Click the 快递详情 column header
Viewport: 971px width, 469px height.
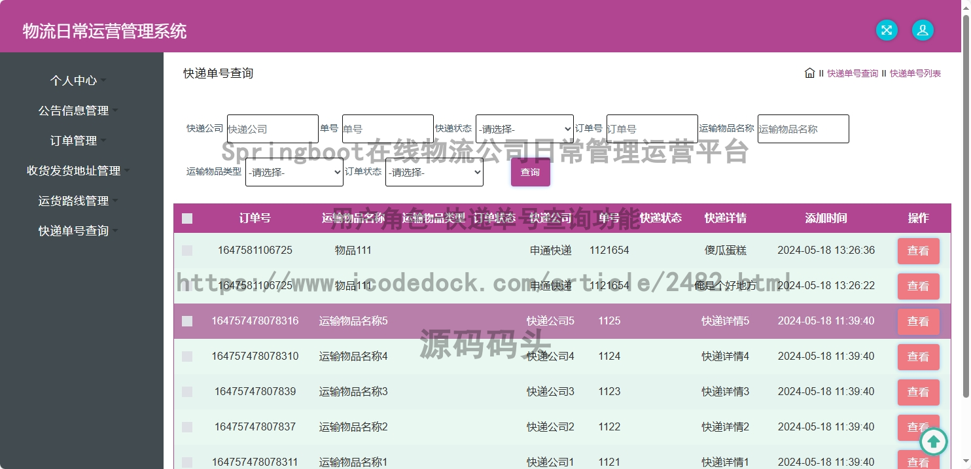[x=725, y=218]
